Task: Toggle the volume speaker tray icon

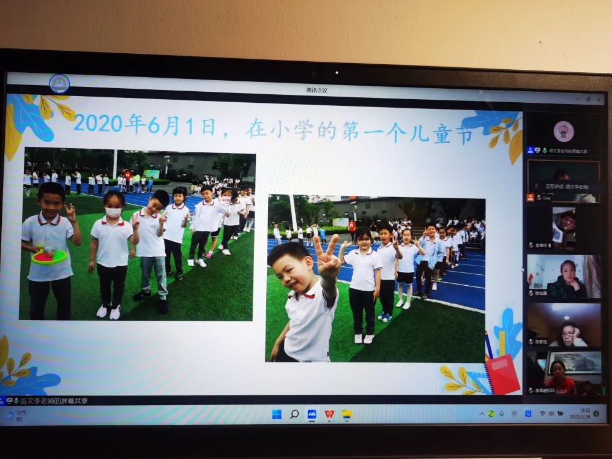Action: point(551,414)
